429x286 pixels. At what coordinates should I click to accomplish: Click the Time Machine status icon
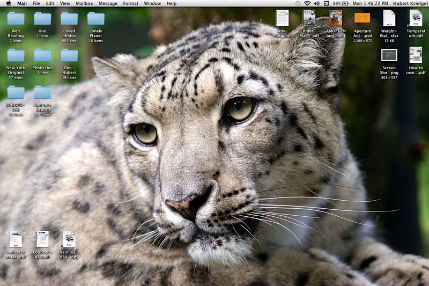(298, 3)
